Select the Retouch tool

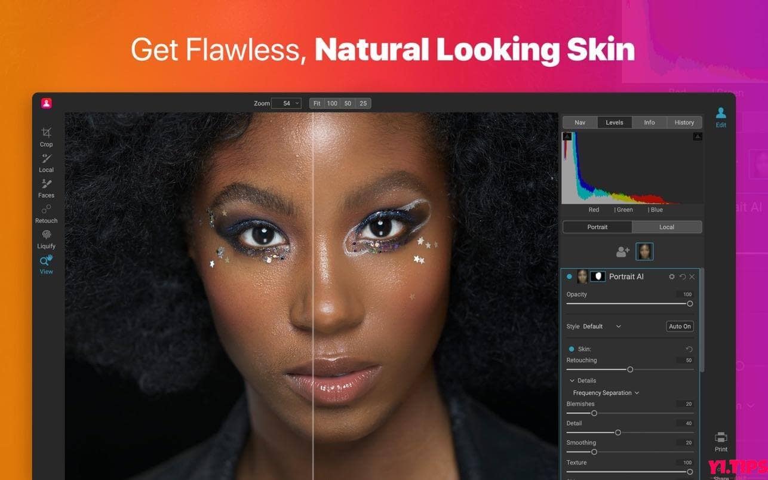click(x=46, y=213)
